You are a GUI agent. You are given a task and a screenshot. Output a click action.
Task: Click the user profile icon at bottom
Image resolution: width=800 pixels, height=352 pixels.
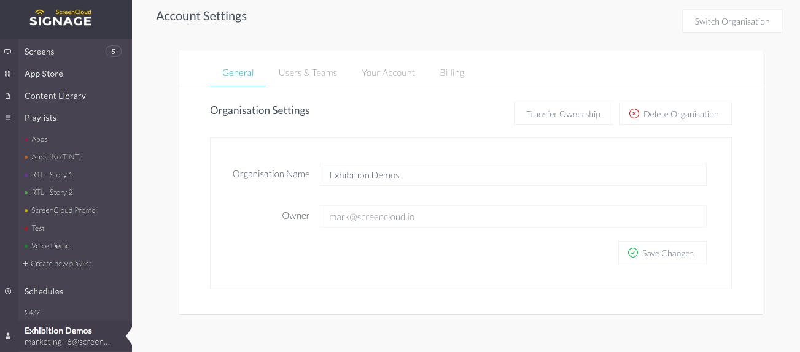point(8,336)
